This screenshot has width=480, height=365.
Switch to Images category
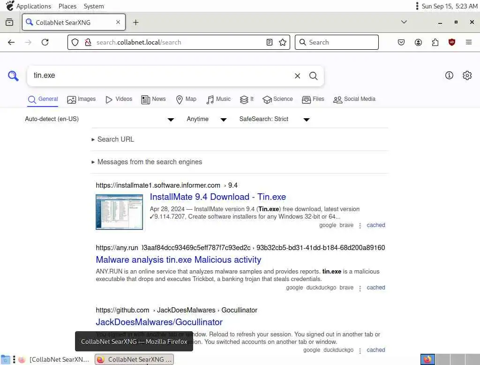[x=82, y=99]
